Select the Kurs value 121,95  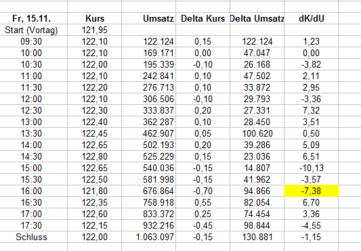click(x=95, y=30)
